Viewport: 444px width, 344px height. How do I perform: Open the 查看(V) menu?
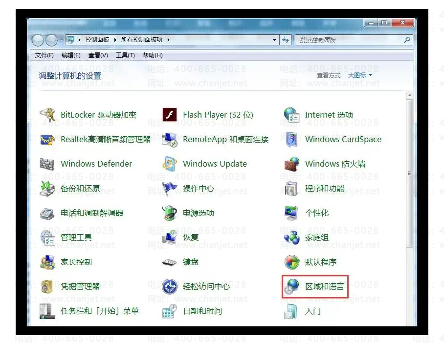(x=98, y=55)
